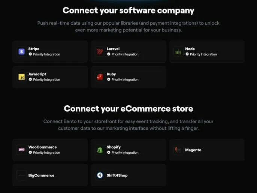The image size is (257, 193).
Task: Click the Shift4Shop logo icon
Action: tap(100, 175)
